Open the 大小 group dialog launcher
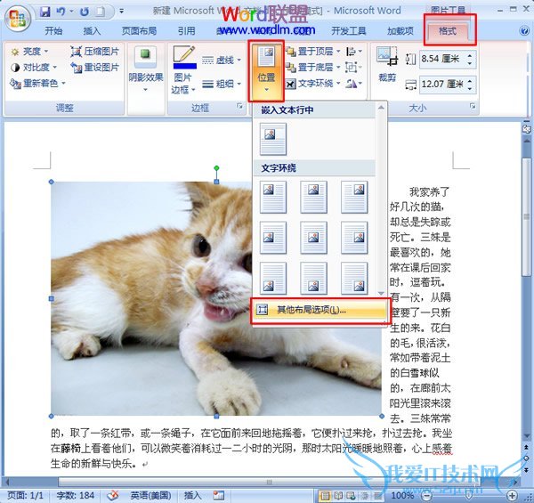The image size is (534, 503). click(473, 106)
